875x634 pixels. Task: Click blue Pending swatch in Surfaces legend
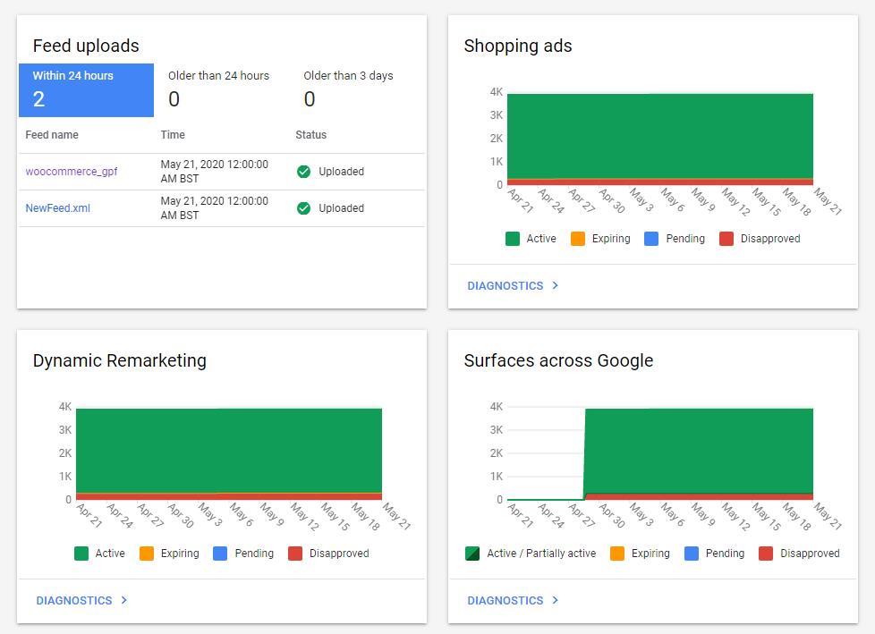(692, 554)
